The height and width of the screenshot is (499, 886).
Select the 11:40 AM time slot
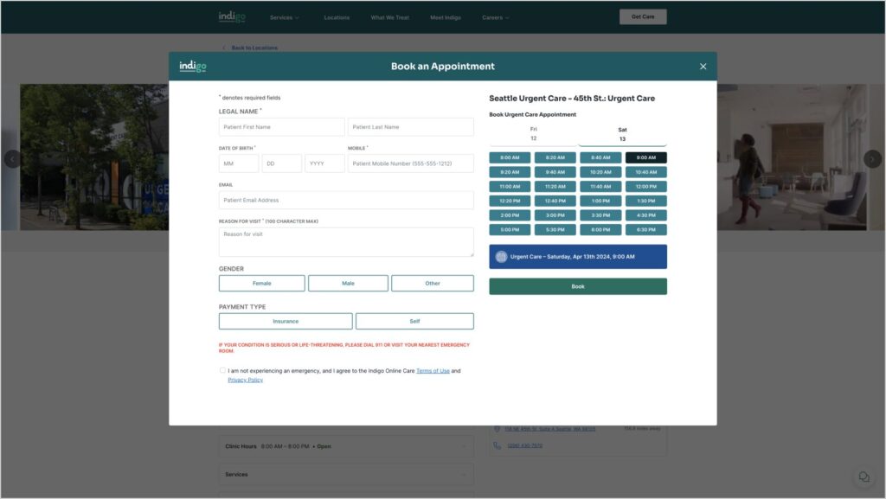click(600, 186)
